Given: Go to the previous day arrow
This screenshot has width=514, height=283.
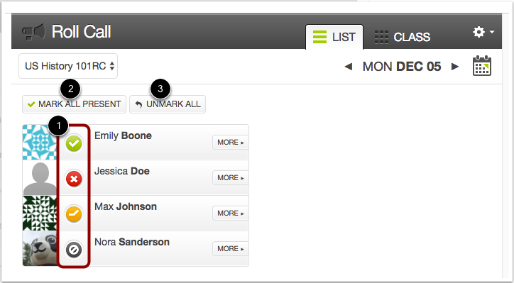Looking at the screenshot, I should pyautogui.click(x=349, y=67).
